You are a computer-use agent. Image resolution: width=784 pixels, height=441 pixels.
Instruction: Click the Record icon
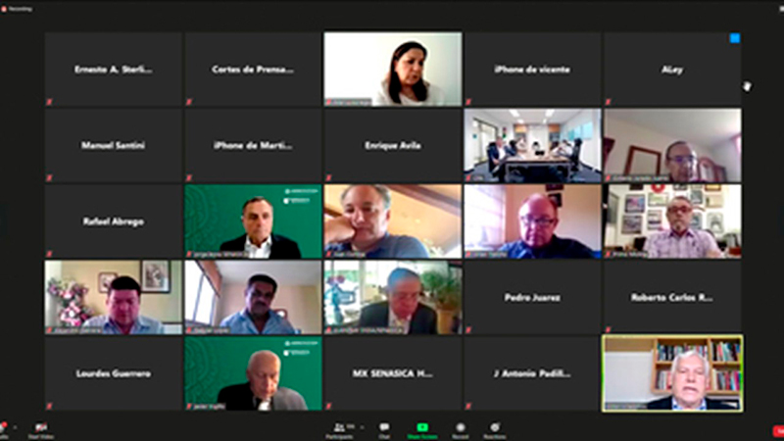coord(460,430)
